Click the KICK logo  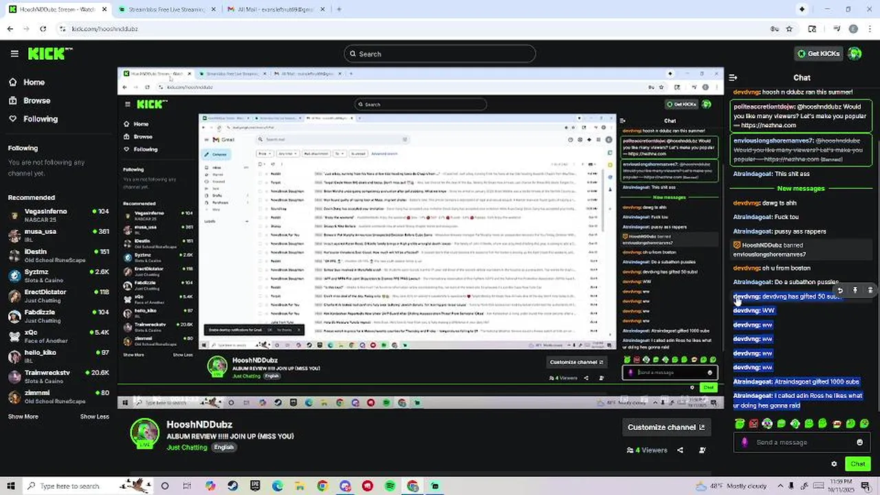[50, 54]
